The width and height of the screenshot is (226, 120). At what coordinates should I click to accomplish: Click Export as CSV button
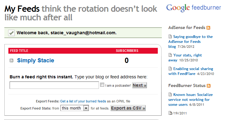(x=128, y=108)
